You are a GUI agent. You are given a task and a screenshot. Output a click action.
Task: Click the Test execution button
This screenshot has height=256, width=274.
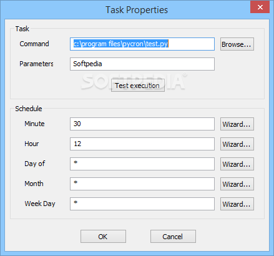pyautogui.click(x=138, y=86)
